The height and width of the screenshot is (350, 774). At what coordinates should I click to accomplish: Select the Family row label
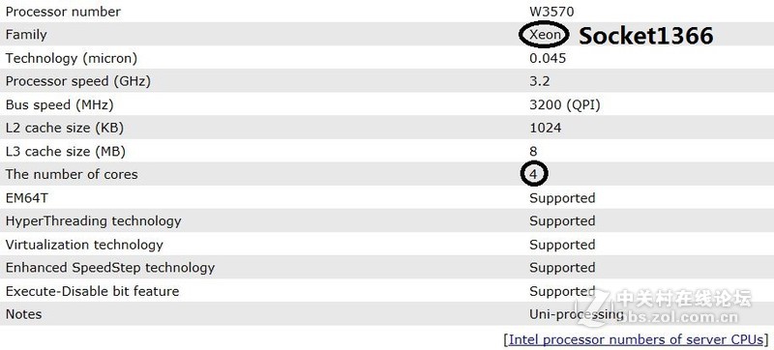coord(26,35)
